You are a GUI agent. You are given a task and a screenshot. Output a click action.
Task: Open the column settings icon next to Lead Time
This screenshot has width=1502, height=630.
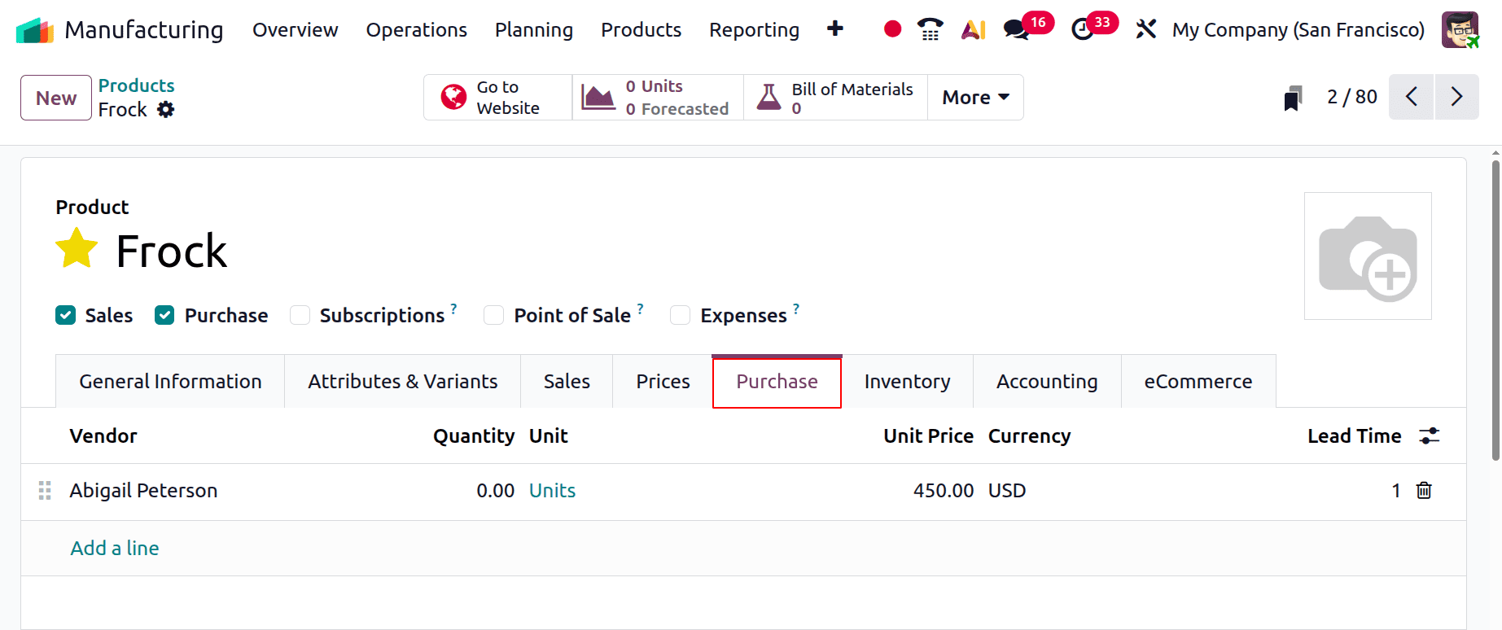[x=1430, y=436]
